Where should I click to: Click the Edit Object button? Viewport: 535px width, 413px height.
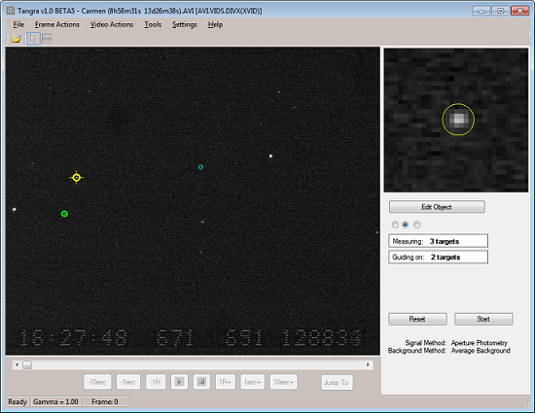pos(437,207)
